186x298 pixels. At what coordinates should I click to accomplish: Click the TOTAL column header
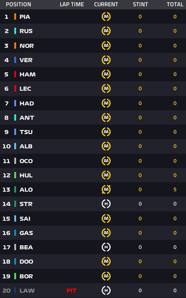coord(175,4)
